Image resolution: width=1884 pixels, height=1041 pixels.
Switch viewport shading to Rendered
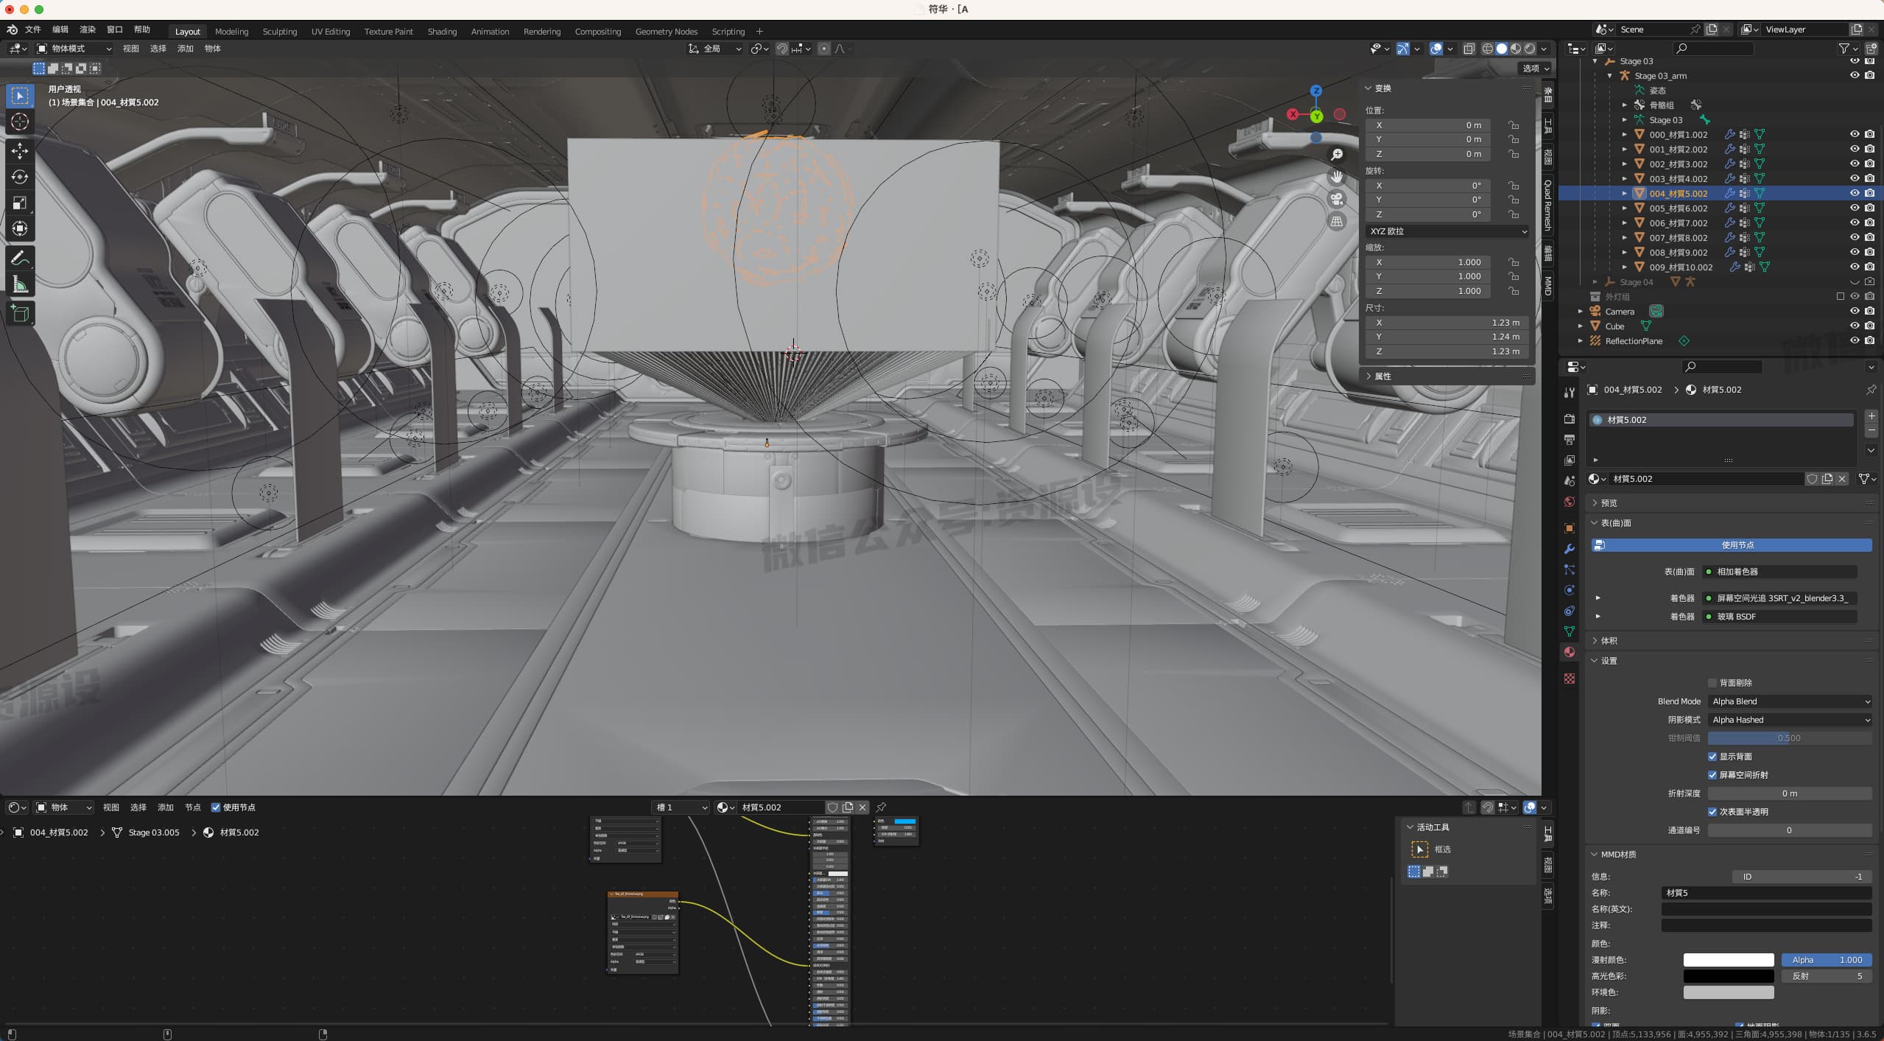coord(1530,49)
